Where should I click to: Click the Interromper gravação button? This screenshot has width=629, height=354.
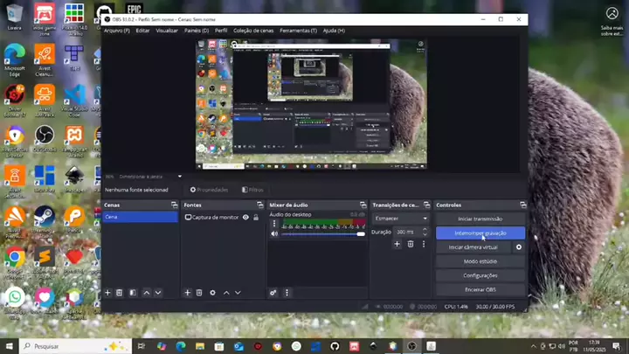[480, 233]
